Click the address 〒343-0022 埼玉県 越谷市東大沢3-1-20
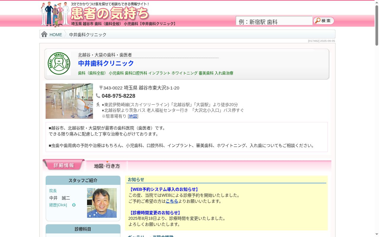379x237 pixels. click(x=139, y=88)
